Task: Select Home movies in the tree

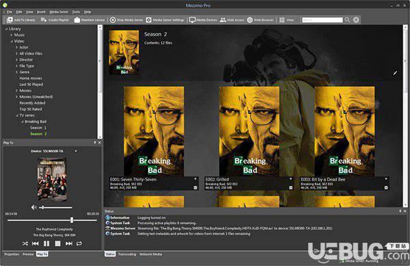Action: coord(31,78)
